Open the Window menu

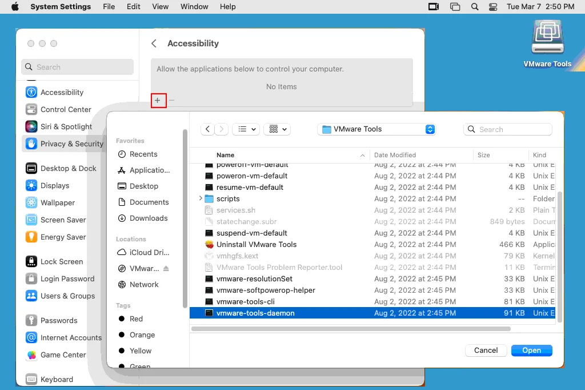pyautogui.click(x=194, y=7)
